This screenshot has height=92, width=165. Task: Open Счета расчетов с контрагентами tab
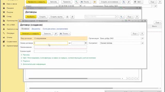55,29
